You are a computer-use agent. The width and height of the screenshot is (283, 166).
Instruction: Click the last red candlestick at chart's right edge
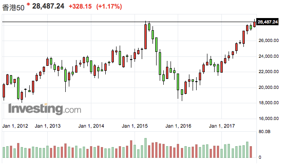tap(255, 24)
